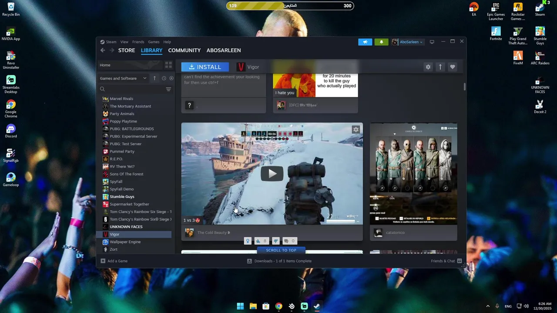
Task: Toggle ready-to-play filter icon
Action: tap(171, 78)
